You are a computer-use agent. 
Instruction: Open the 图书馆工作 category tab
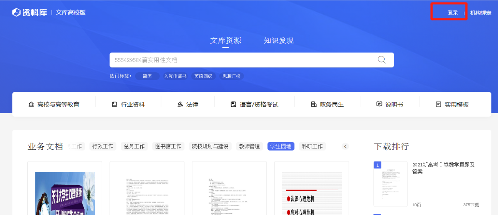168,146
